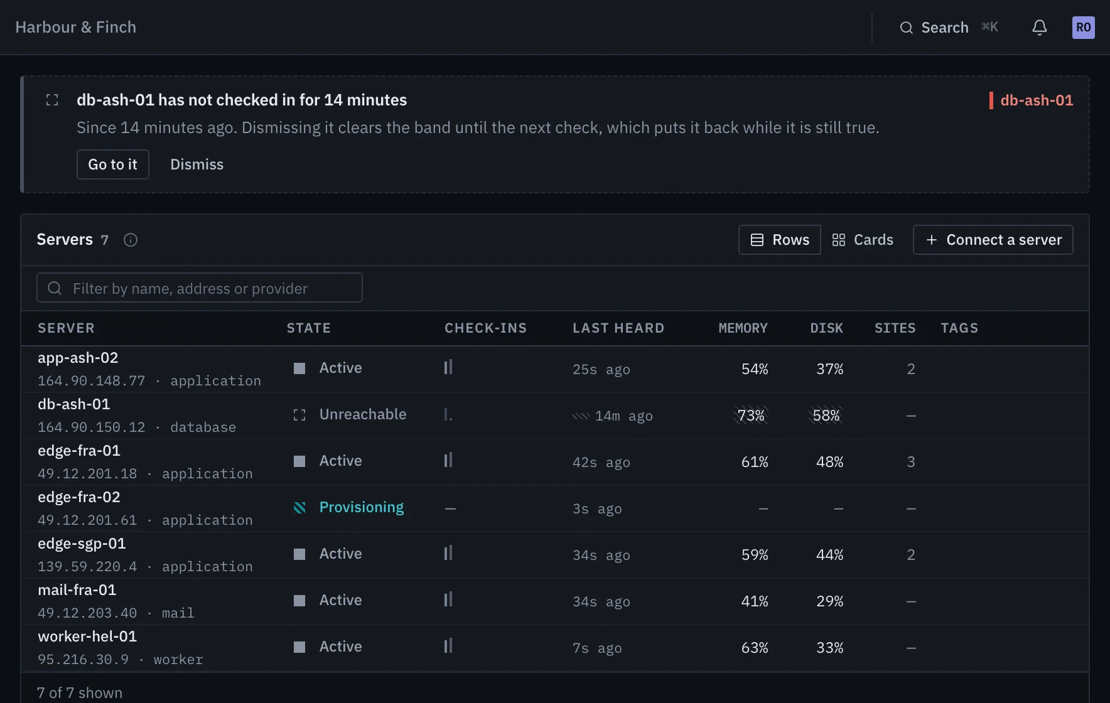1110x703 pixels.
Task: Switch to Rows view
Action: pyautogui.click(x=780, y=240)
